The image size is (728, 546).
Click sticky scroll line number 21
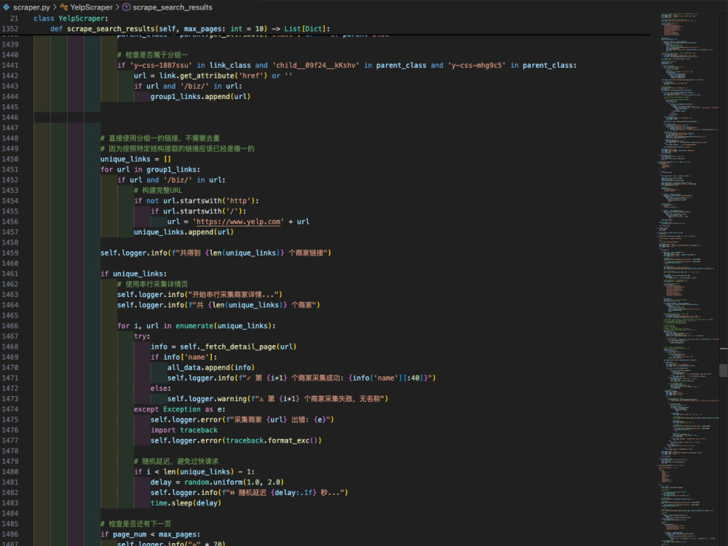pyautogui.click(x=14, y=18)
